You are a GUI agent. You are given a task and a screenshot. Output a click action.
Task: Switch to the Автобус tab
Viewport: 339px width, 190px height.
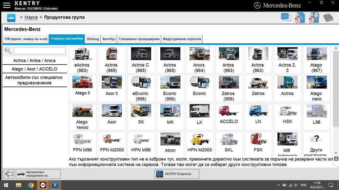point(109,39)
